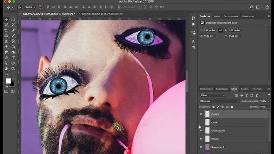Select the Brush tool
Image resolution: width=274 pixels, height=154 pixels.
[x=13, y=36]
